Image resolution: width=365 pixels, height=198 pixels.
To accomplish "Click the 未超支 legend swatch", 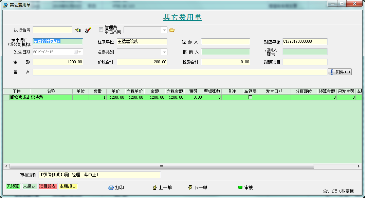I will 29,186.
